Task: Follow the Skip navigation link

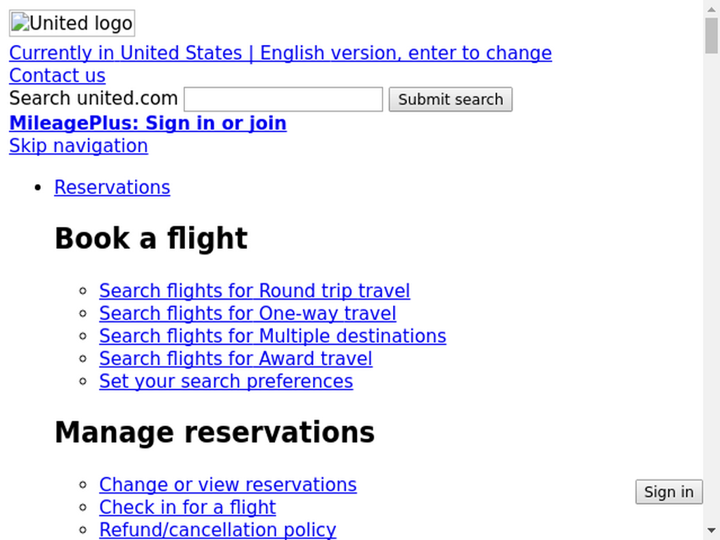Action: 79,146
